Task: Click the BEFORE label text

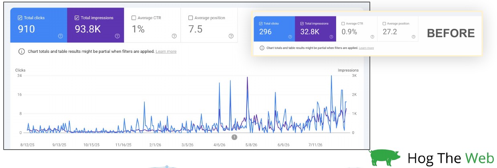Action: click(451, 33)
